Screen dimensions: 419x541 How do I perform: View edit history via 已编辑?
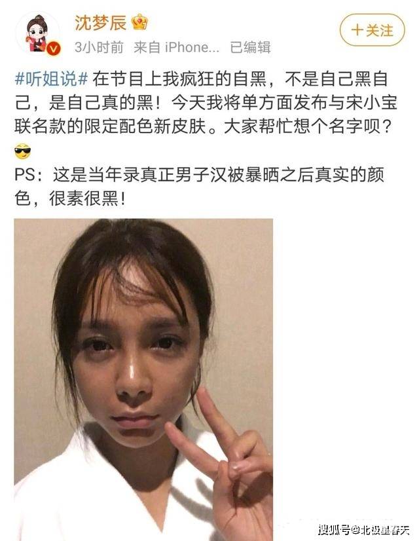pyautogui.click(x=250, y=47)
